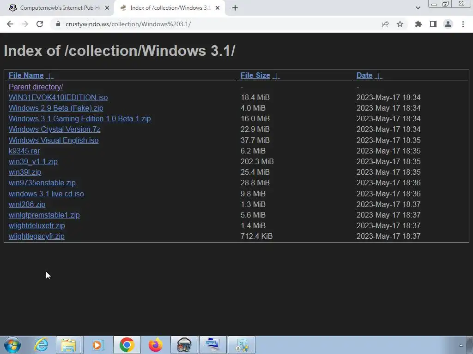Sort the listing by File Size
473x354 pixels.
click(255, 75)
